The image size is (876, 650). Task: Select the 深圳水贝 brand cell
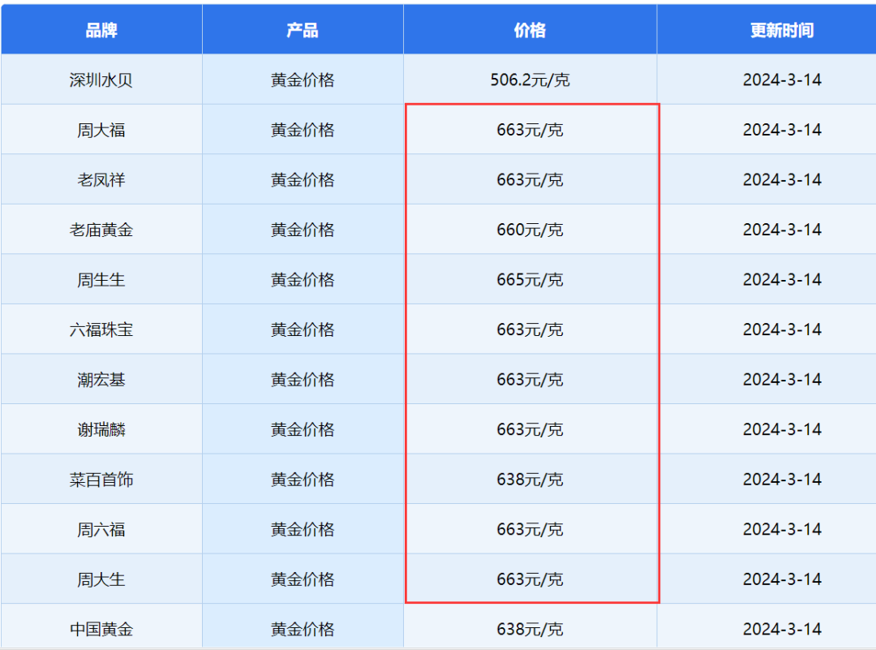point(101,80)
